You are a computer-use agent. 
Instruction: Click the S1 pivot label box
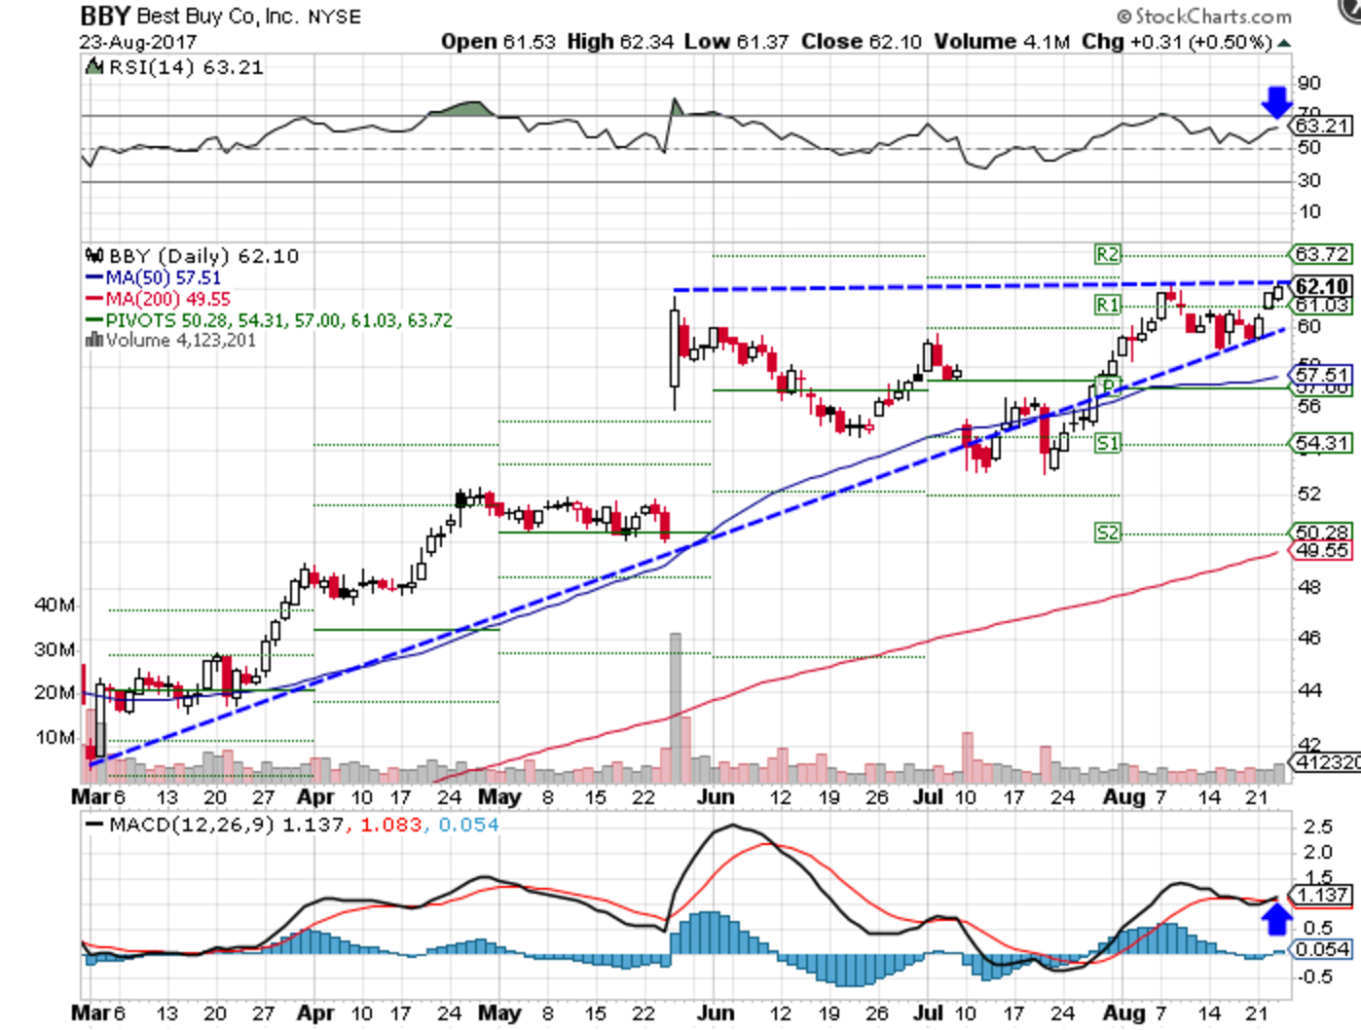(x=1108, y=443)
